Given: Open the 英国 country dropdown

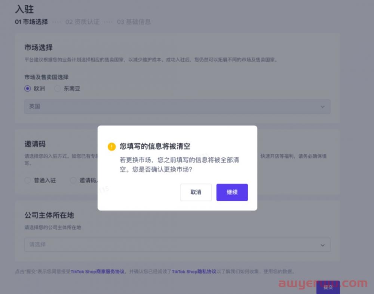Looking at the screenshot, I should pyautogui.click(x=177, y=107).
